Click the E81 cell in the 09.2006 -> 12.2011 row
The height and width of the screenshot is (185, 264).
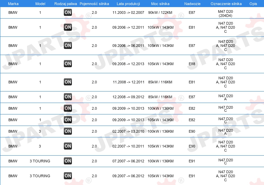pos(192,27)
